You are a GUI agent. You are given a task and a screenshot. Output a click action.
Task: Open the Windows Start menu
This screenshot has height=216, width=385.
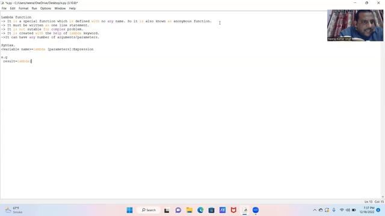point(130,210)
